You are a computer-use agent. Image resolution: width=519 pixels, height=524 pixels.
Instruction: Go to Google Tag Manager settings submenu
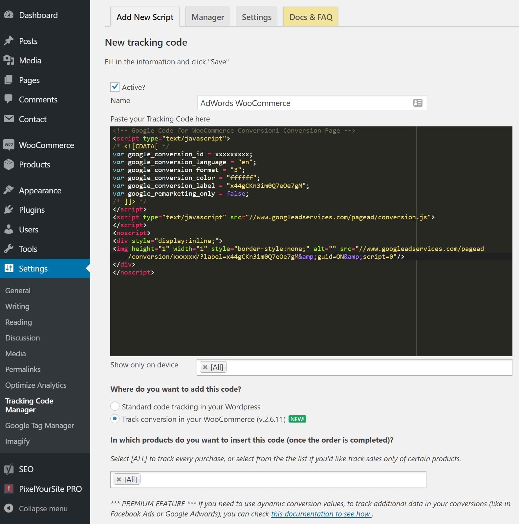39,426
